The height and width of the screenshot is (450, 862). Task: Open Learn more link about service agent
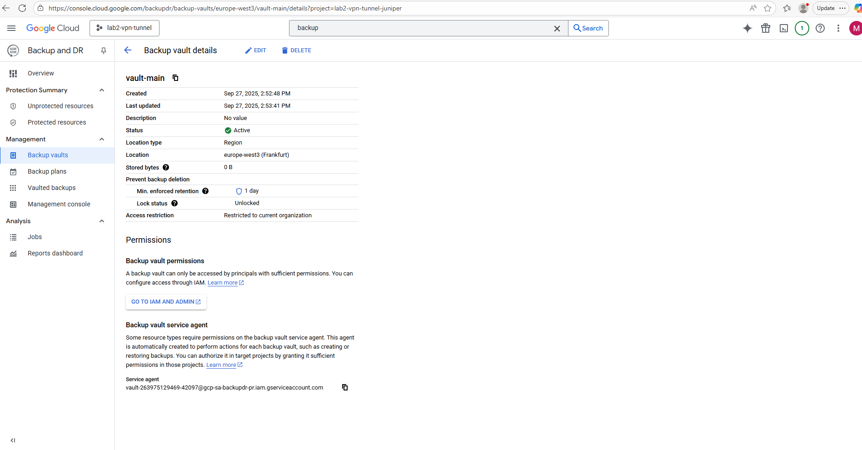[x=224, y=365]
